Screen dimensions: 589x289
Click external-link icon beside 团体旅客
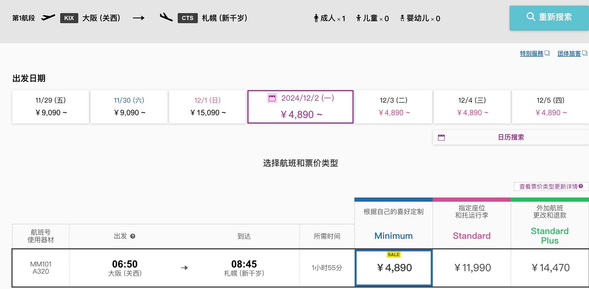585,53
